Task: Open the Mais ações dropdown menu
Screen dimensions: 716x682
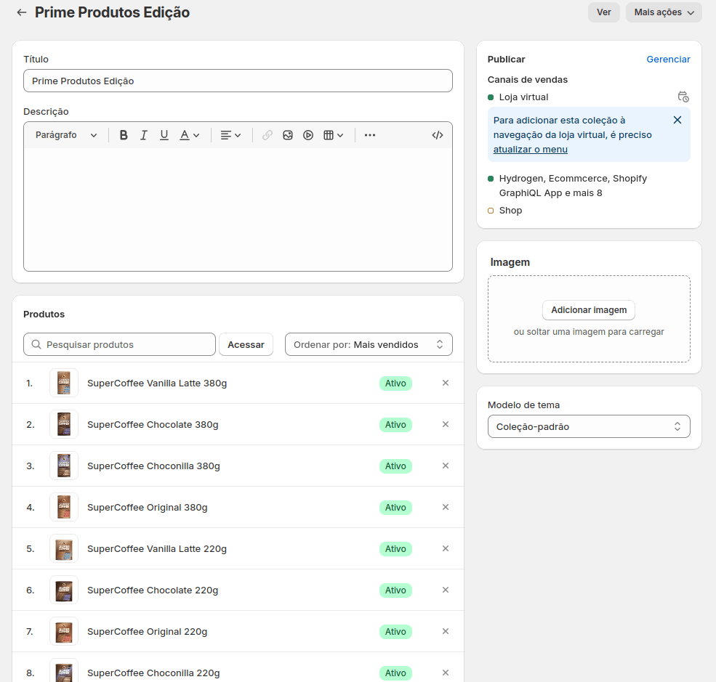Action: coord(664,12)
